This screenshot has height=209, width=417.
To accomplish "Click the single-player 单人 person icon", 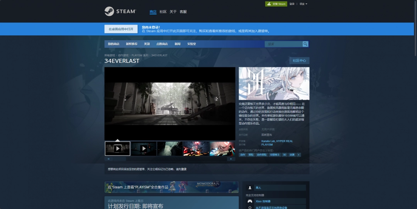I will point(250,188).
